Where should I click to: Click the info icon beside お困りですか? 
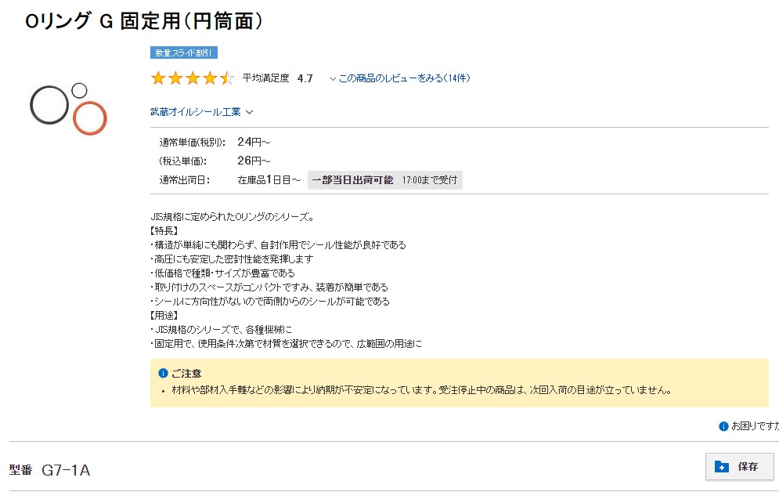723,426
